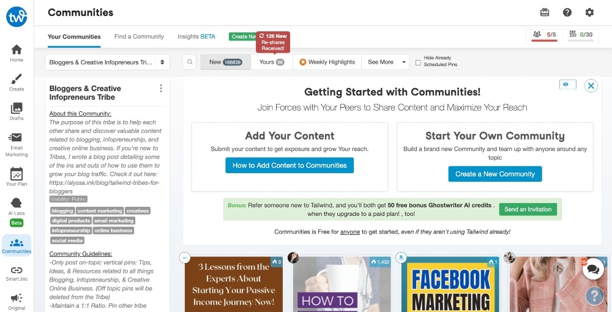Open Smart.bio link tool
This screenshot has width=612, height=312.
(x=17, y=273)
